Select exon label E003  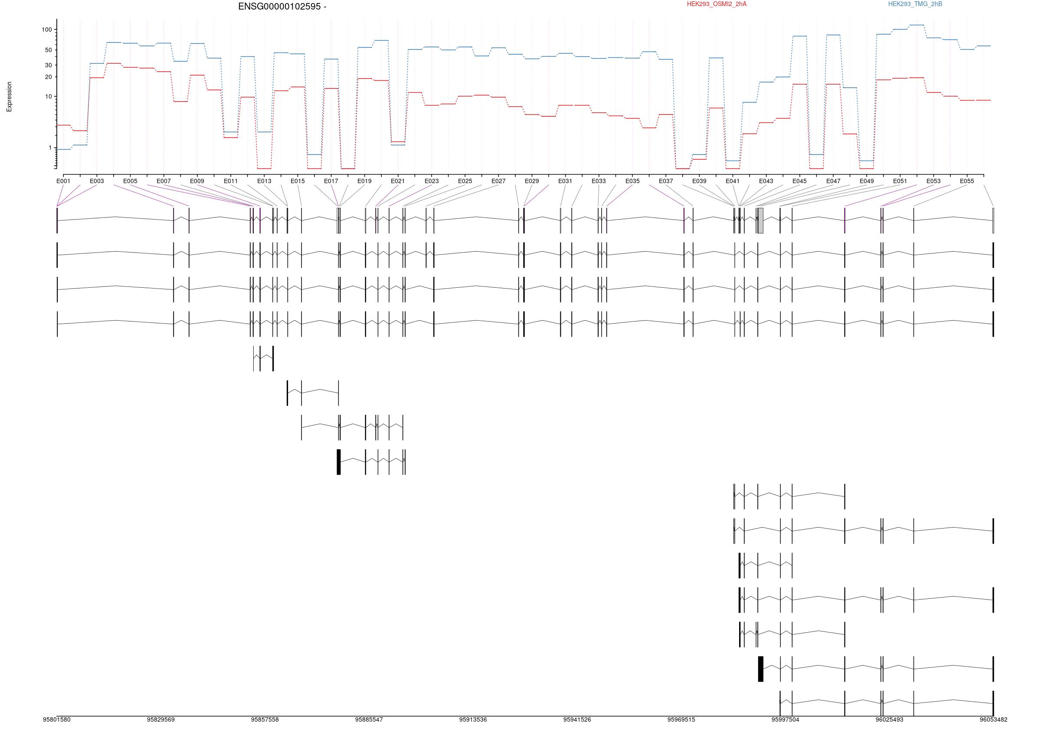tap(97, 181)
